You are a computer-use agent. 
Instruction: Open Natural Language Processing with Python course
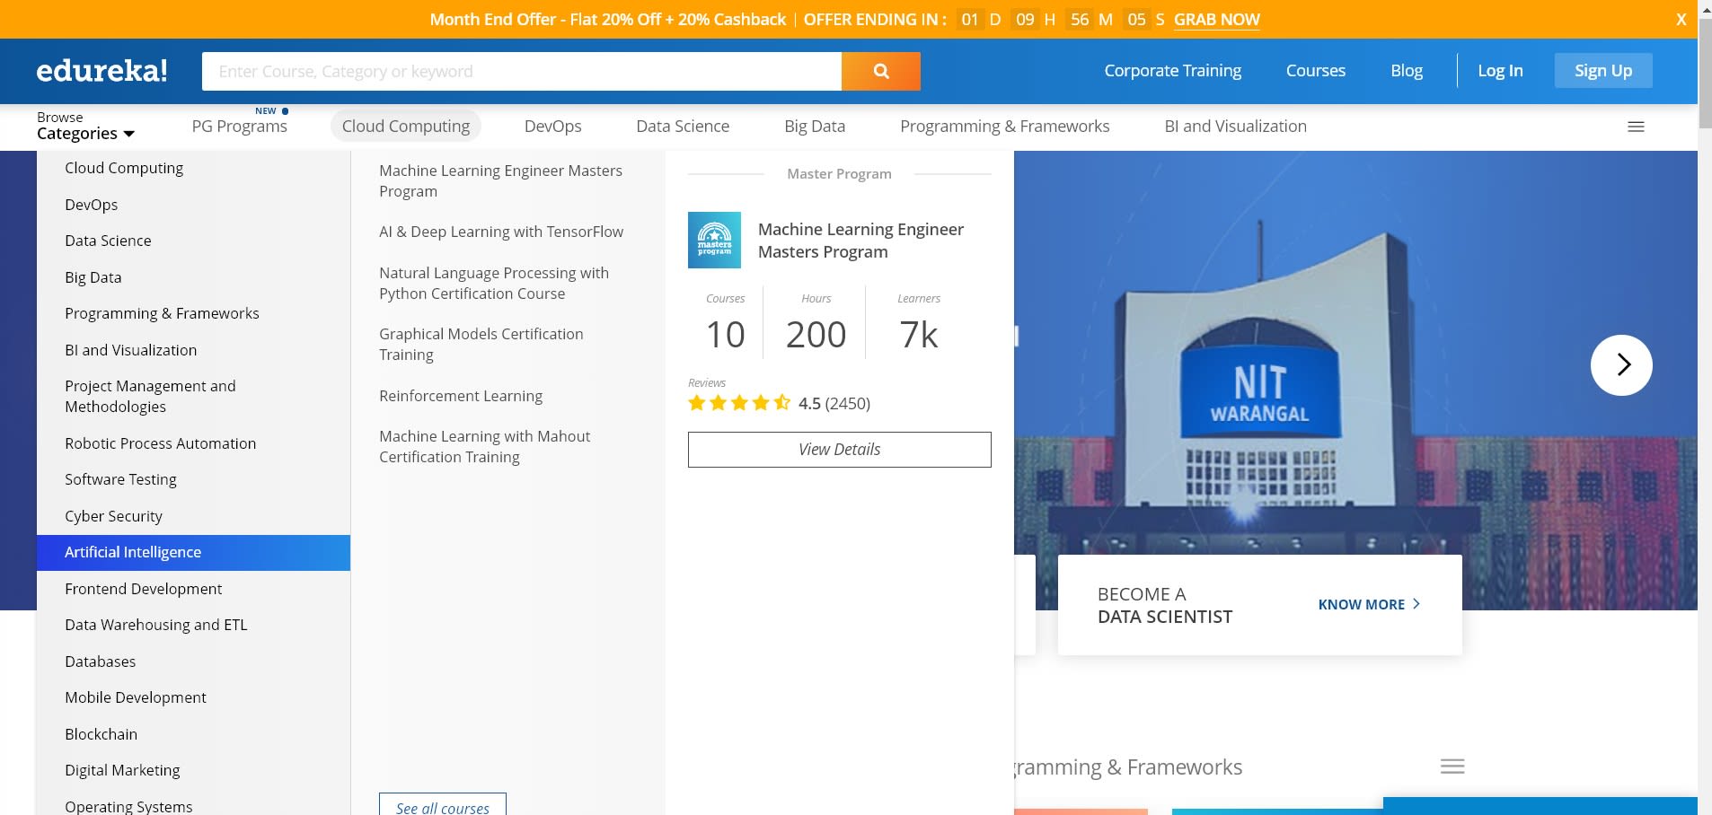pyautogui.click(x=494, y=283)
